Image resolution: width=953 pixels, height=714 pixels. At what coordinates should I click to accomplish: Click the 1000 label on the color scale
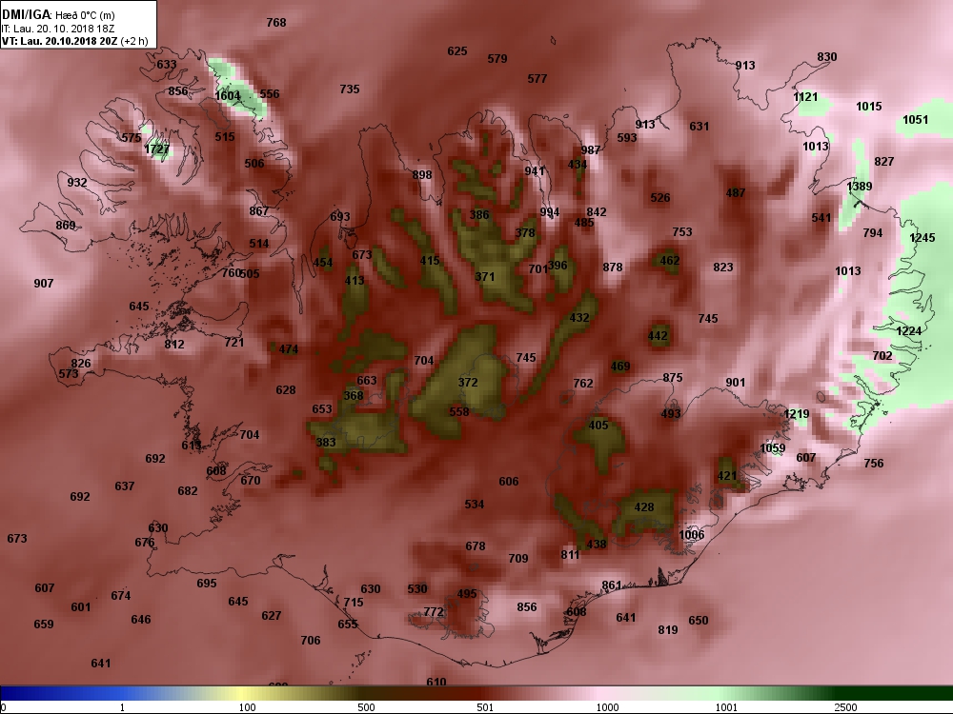click(607, 706)
